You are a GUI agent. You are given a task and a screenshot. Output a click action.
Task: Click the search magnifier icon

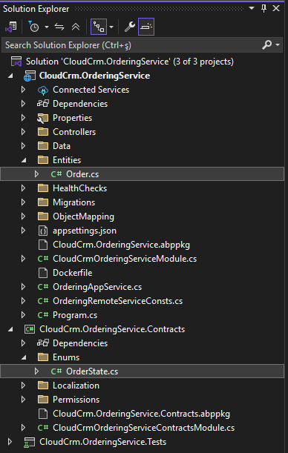coord(266,44)
